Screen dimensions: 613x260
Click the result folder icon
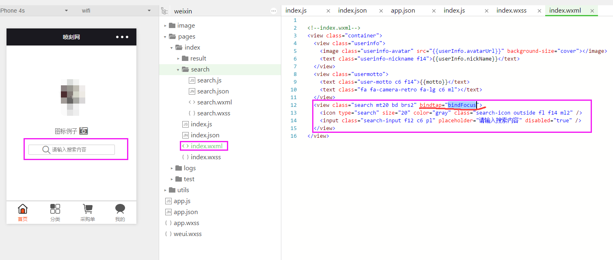tap(185, 58)
